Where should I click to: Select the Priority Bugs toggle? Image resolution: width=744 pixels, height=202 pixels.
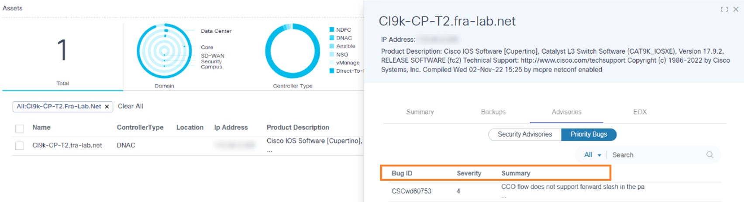(589, 135)
